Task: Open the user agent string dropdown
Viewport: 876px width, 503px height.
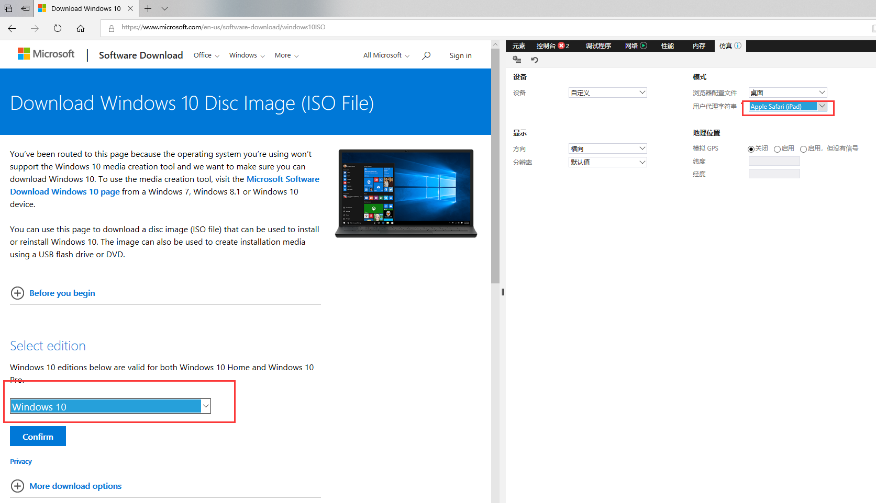Action: (x=788, y=107)
